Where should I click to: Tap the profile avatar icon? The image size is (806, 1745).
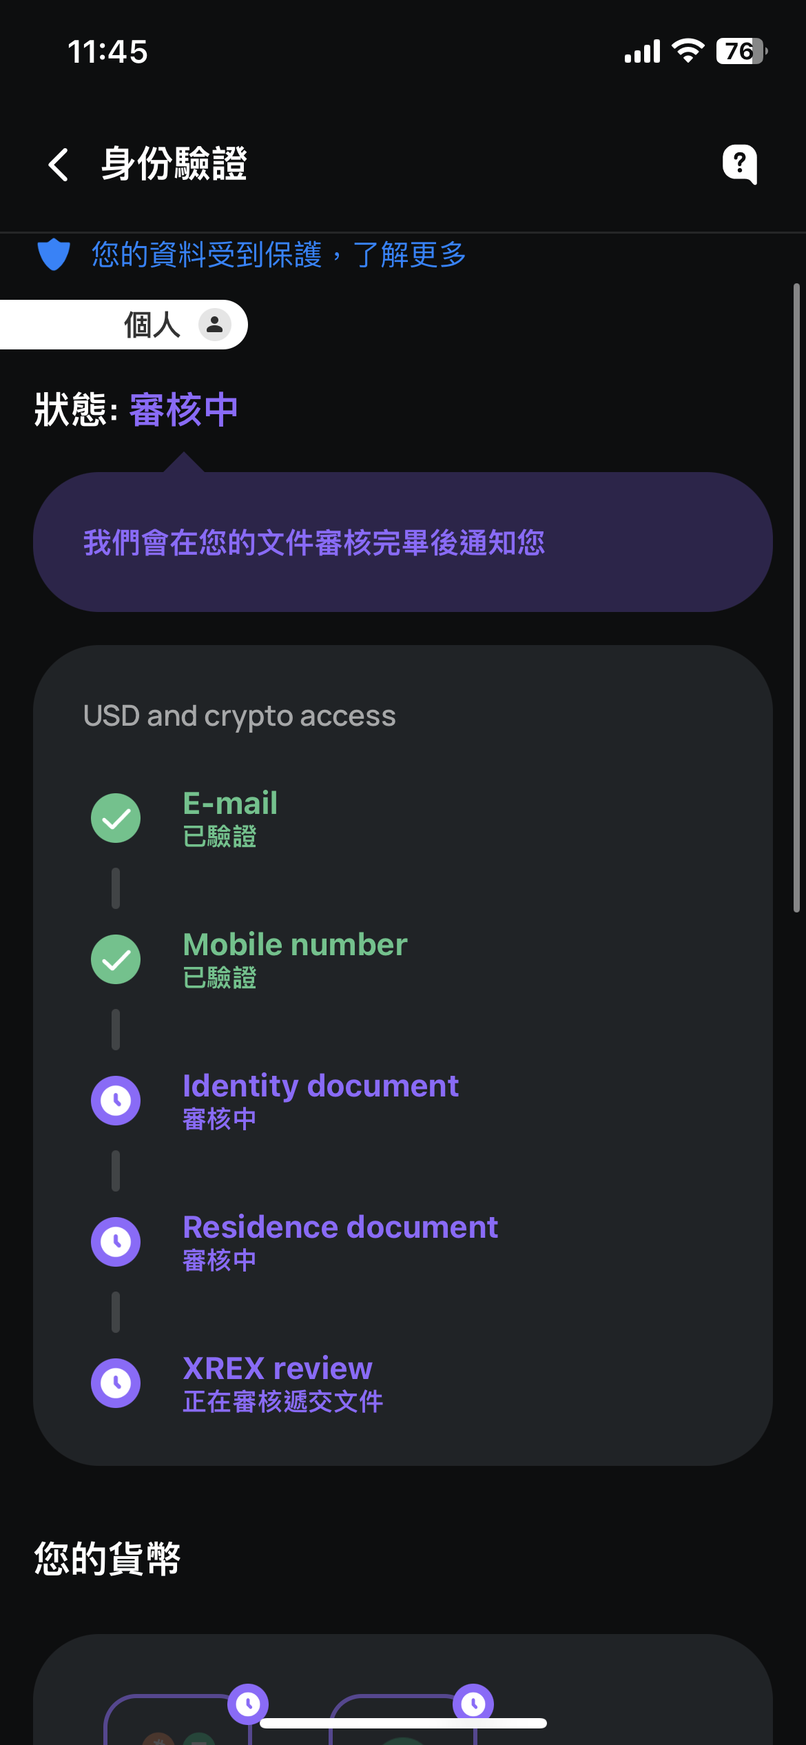click(214, 325)
